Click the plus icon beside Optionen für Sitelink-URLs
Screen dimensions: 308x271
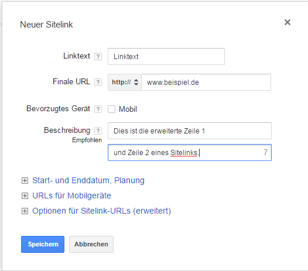tap(25, 211)
